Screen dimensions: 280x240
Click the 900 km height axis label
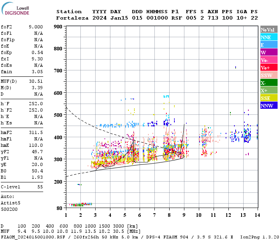click(x=58, y=27)
